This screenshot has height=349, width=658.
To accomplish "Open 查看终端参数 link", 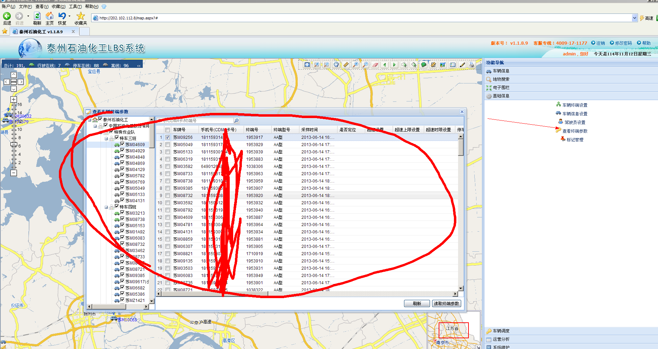I will click(x=575, y=131).
